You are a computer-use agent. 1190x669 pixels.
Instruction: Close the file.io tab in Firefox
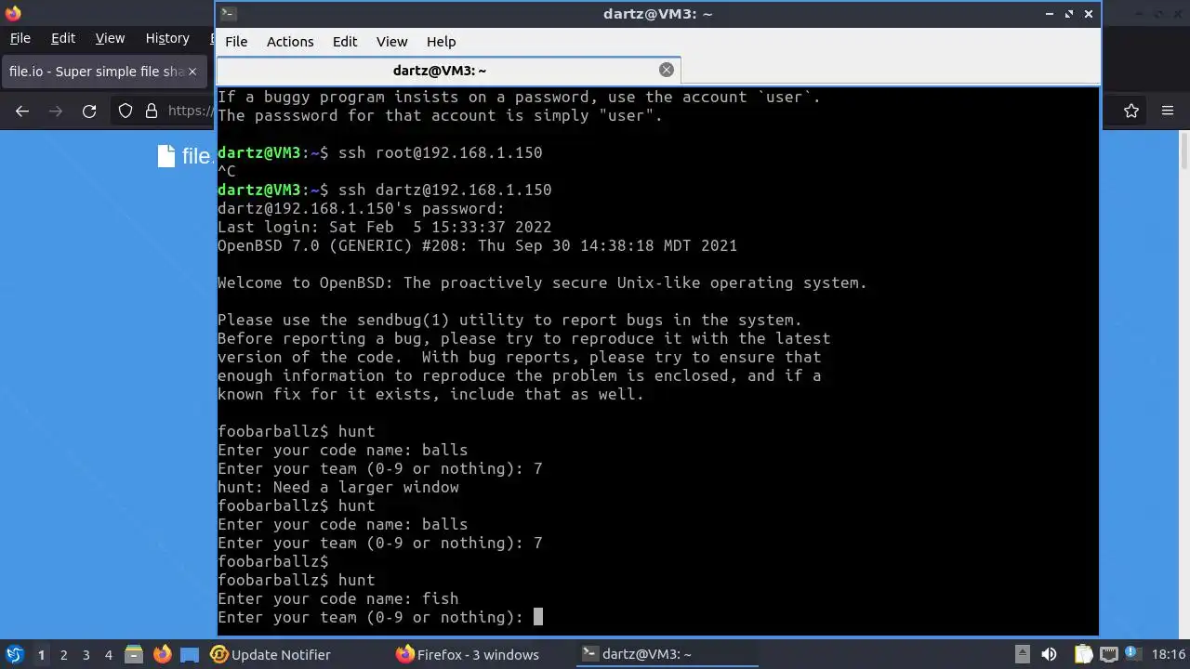point(192,72)
